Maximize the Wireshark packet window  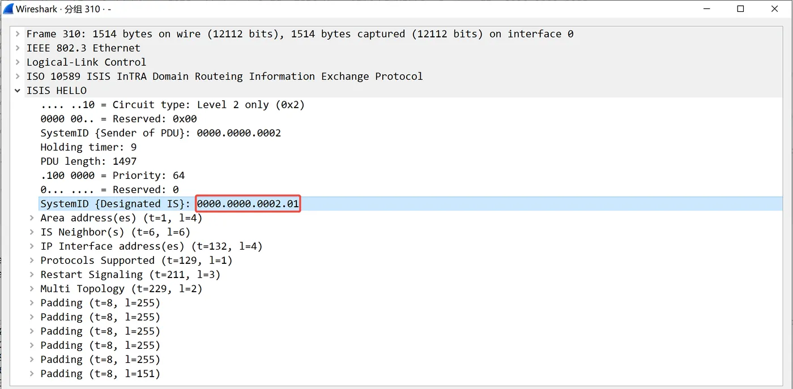(740, 9)
